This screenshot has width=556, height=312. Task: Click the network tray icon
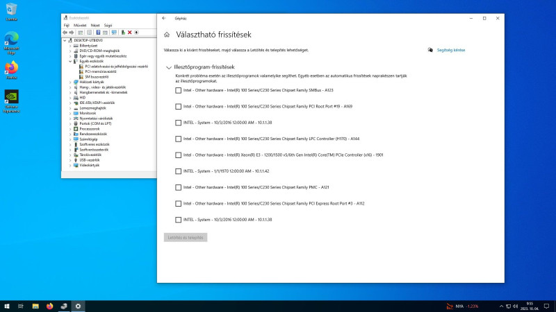coord(508,306)
